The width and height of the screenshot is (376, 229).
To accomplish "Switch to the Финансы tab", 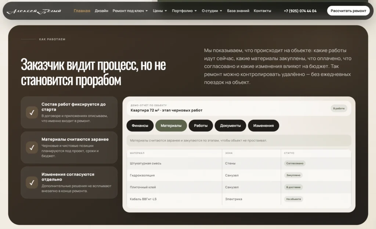I will tap(140, 126).
